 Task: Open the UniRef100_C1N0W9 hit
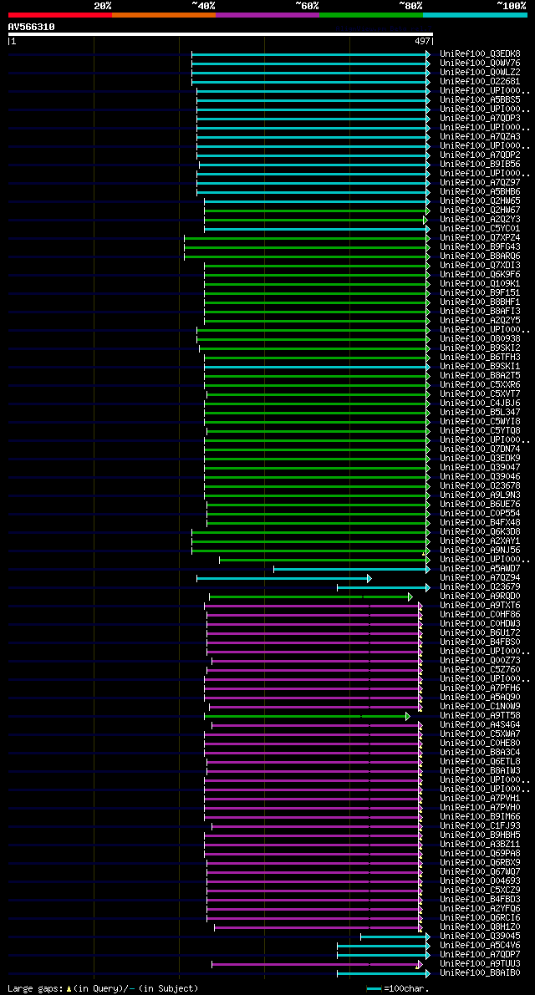pos(480,707)
